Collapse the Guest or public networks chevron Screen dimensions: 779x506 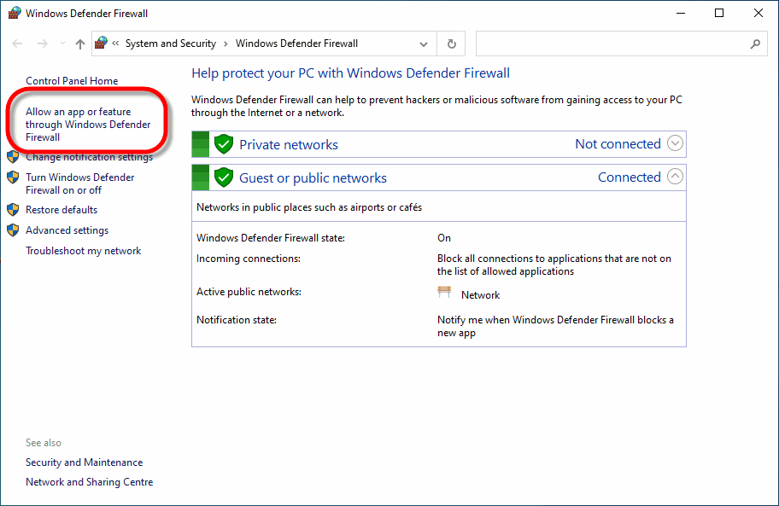(675, 177)
